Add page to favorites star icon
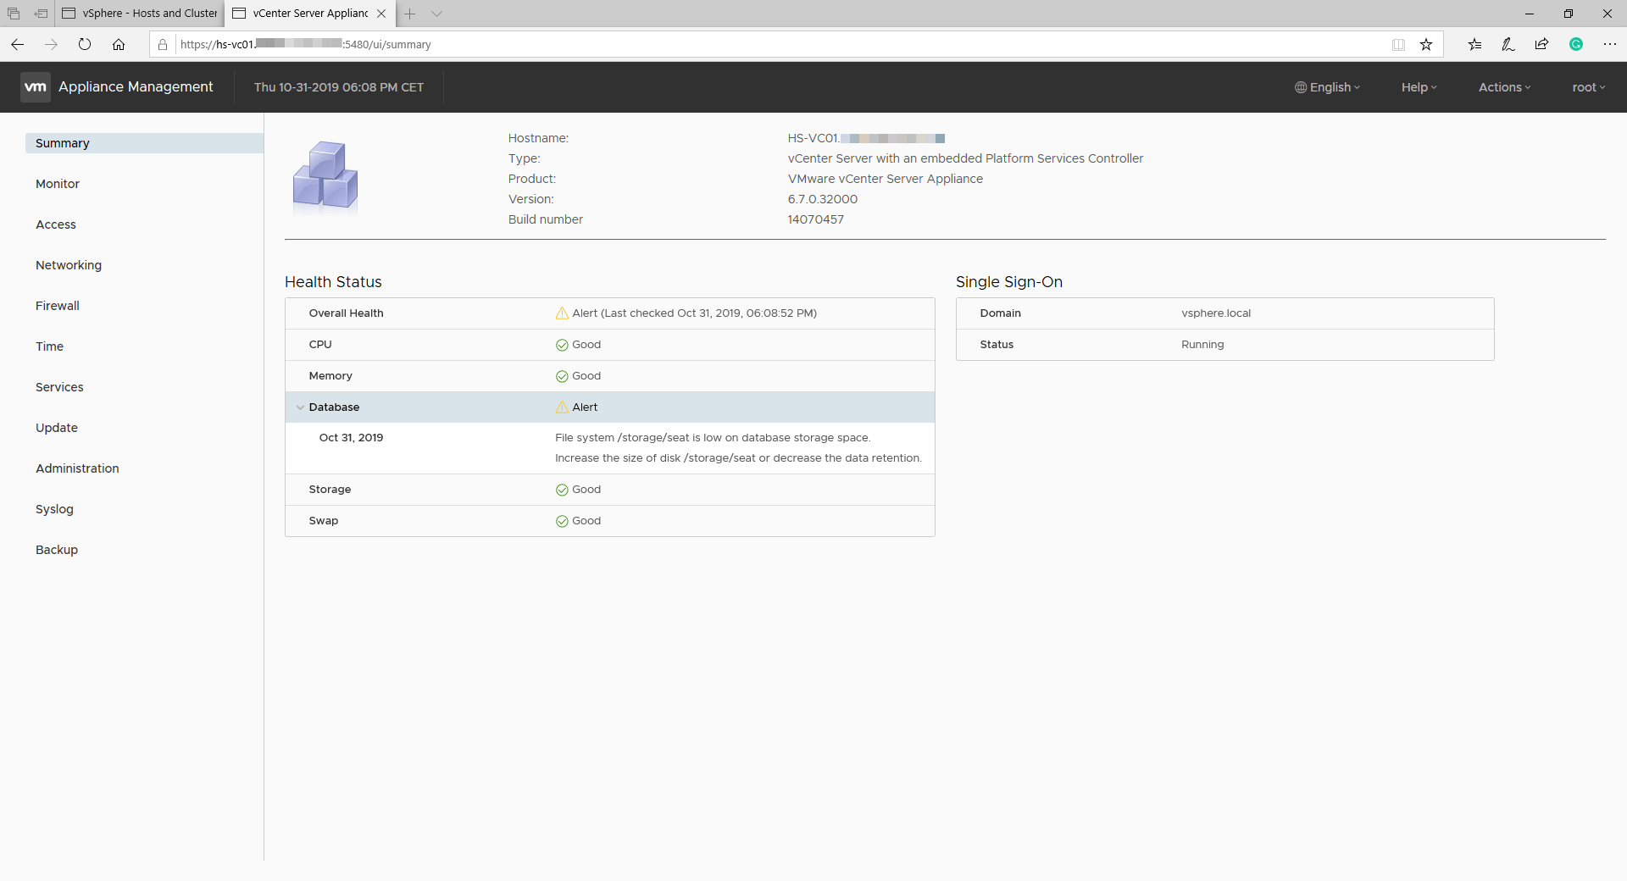1627x881 pixels. pyautogui.click(x=1426, y=44)
